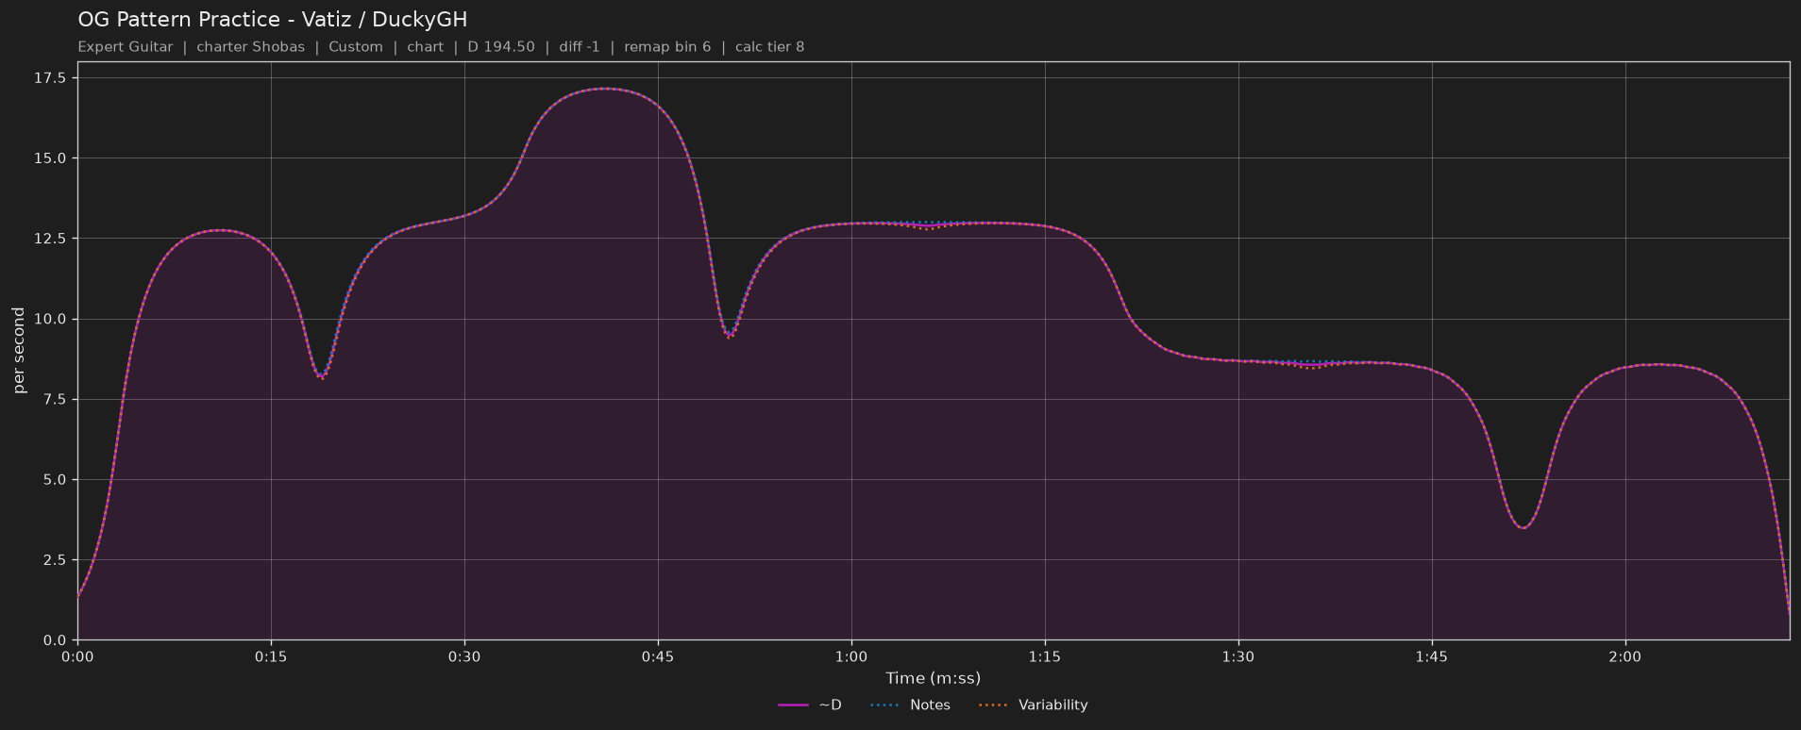Click the 7.5 y-axis tick label
The image size is (1801, 730).
[54, 400]
